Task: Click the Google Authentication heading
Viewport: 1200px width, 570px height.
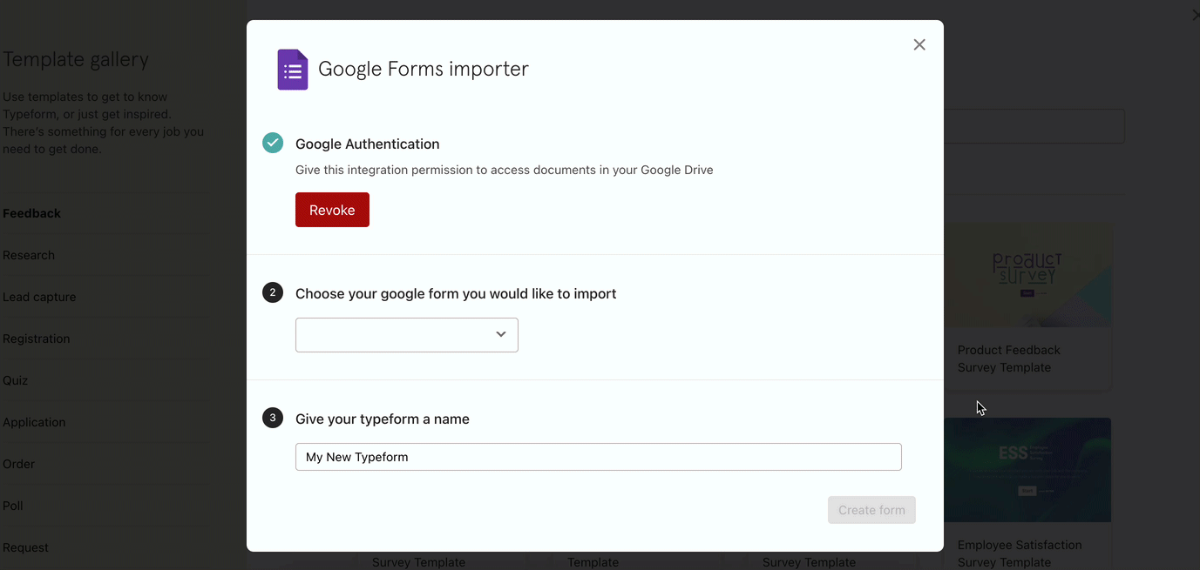Action: tap(368, 144)
